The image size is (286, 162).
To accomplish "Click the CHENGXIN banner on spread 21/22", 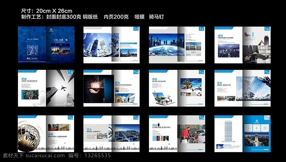I will coord(224,117).
